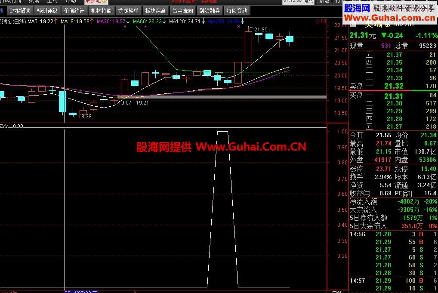Switch to the 板块综合 tab
The height and width of the screenshot is (293, 438).
pos(155,11)
